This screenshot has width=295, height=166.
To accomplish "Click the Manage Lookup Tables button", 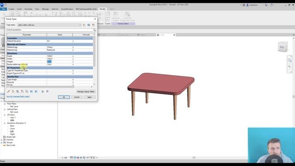I will (86, 92).
